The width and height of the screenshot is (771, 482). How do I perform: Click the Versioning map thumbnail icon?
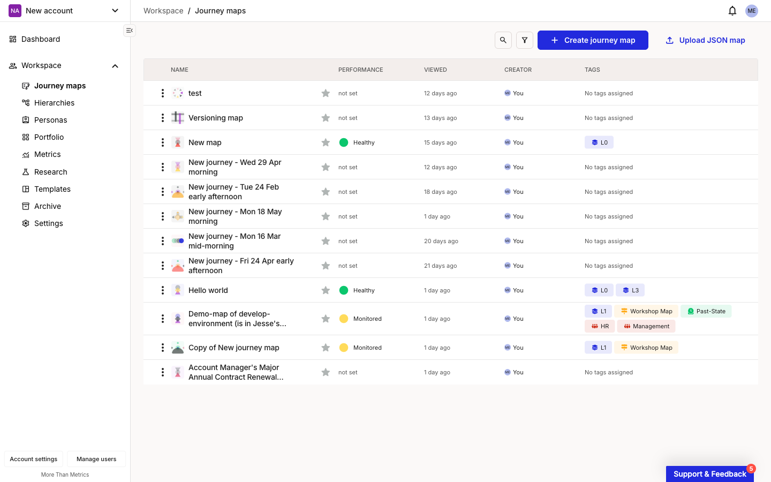click(178, 118)
